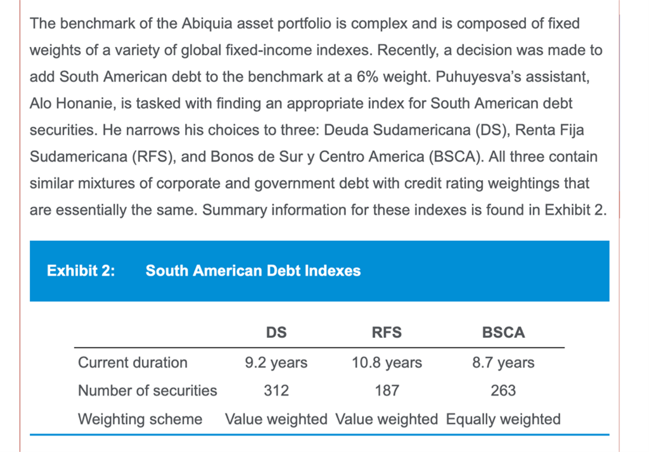Screen dimensions: 649x452
Task: Click the 312 securities count cell
Action: (276, 391)
